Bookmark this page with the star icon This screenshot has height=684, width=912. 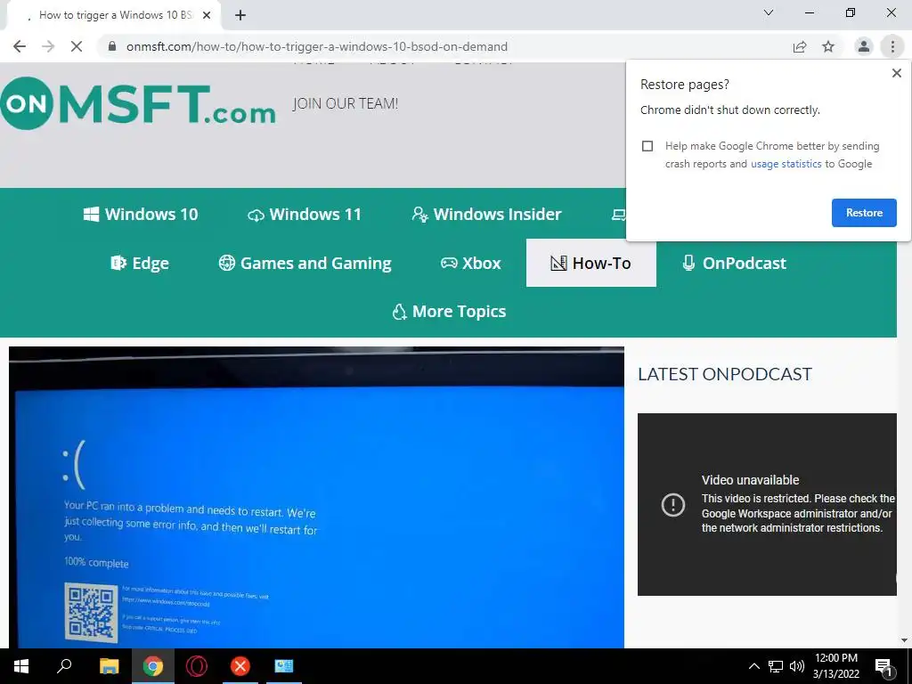pyautogui.click(x=828, y=46)
